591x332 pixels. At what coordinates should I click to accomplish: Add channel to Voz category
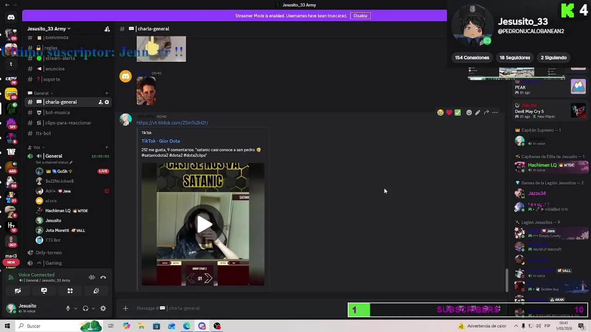107,148
